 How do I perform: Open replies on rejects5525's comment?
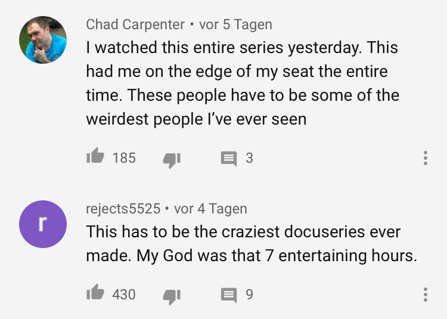229,295
